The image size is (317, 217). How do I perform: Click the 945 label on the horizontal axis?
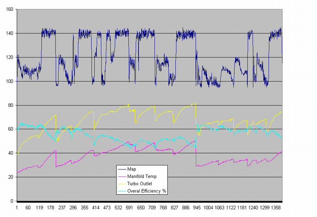197,208
